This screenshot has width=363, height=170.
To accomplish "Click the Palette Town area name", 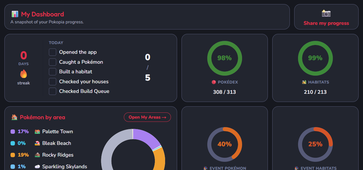I will pos(58,131).
